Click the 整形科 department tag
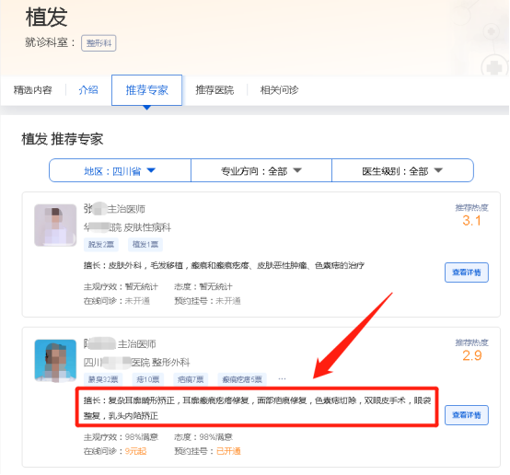Image resolution: width=510 pixels, height=475 pixels. (x=99, y=43)
